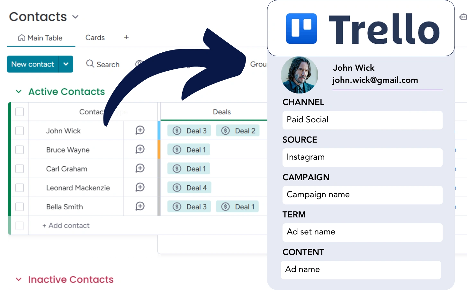467x290 pixels.
Task: Click the Ad name content field
Action: 361,270
